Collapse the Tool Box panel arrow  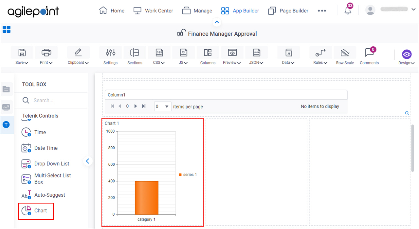pos(88,161)
